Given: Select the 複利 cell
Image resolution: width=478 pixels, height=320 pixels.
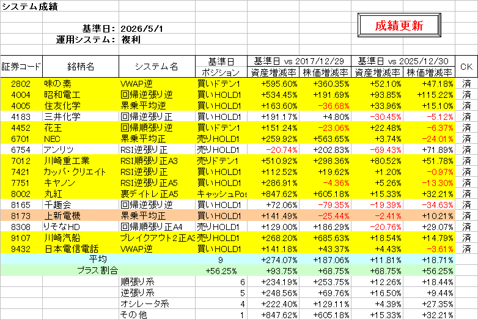Looking at the screenshot, I should (x=131, y=39).
